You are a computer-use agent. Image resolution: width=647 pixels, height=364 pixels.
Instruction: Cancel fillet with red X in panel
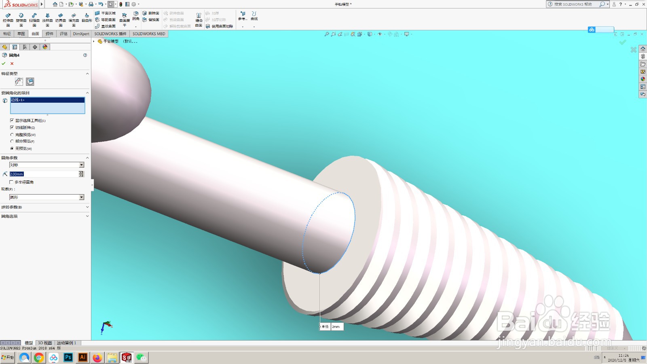pos(12,63)
